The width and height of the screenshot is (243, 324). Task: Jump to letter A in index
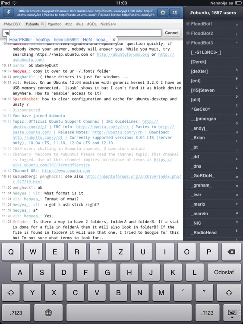(237, 70)
